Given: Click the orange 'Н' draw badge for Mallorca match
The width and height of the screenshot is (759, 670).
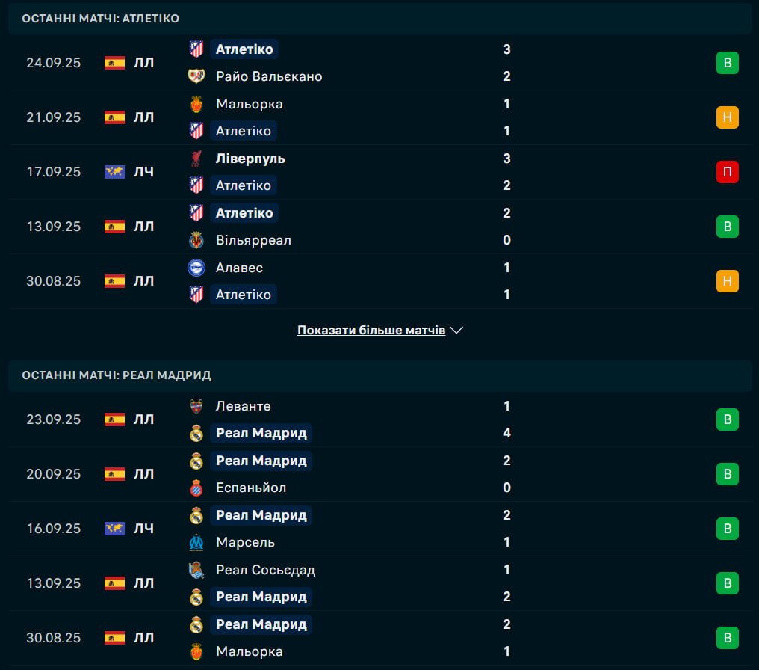Looking at the screenshot, I should [x=727, y=117].
